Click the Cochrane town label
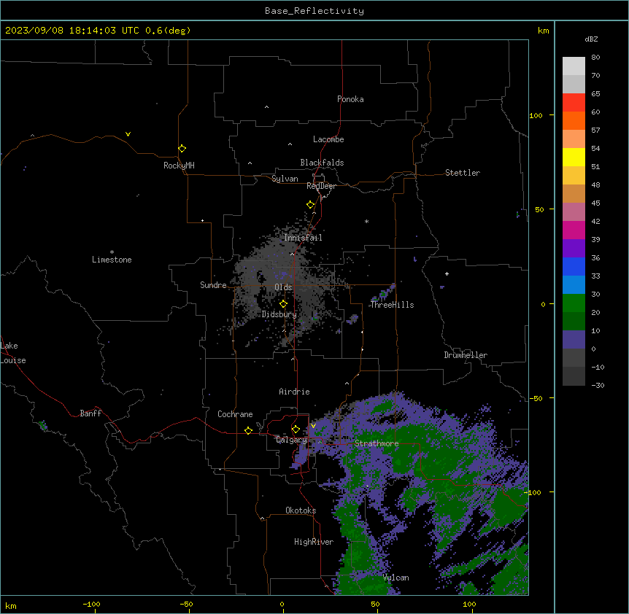The height and width of the screenshot is (614, 629). [x=235, y=414]
